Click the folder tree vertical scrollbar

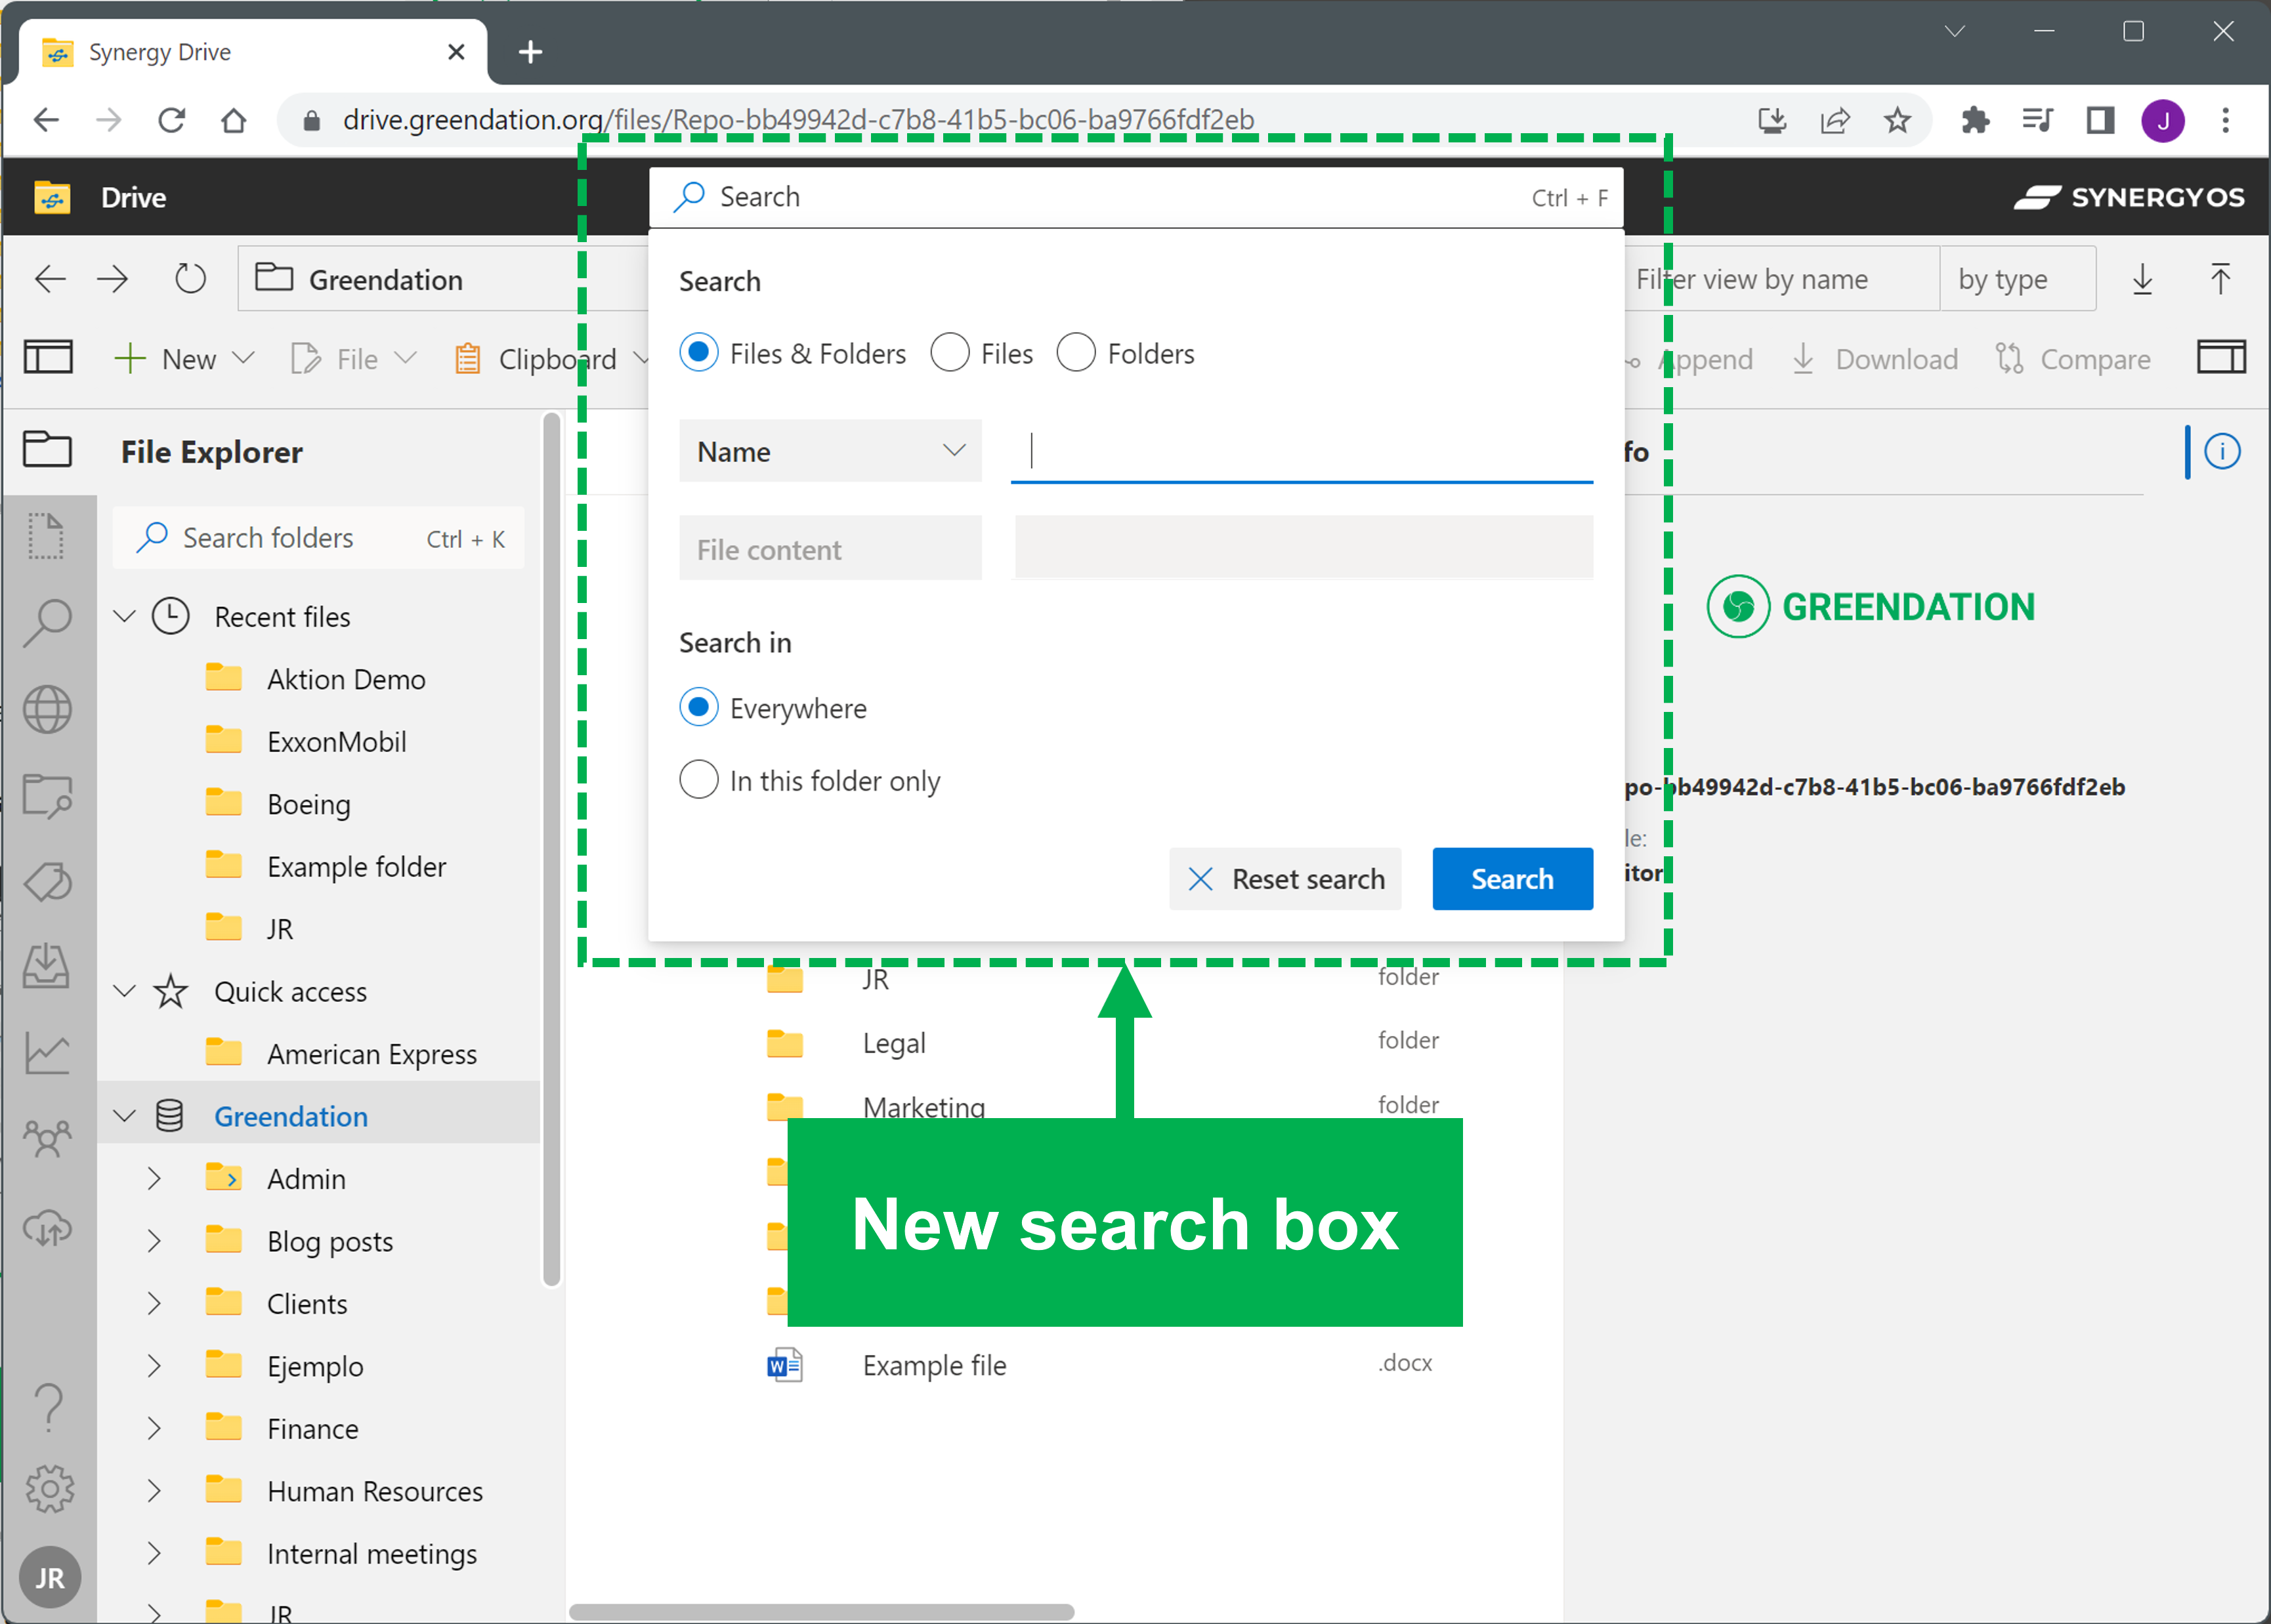551,848
